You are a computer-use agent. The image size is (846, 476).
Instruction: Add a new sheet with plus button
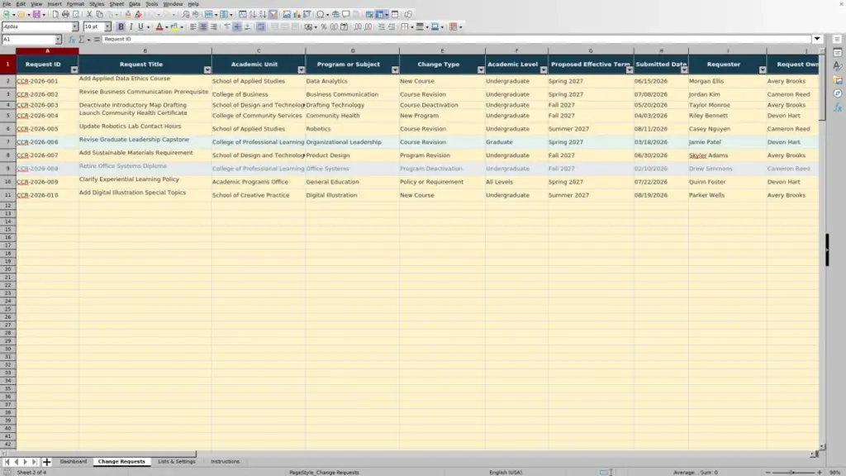[x=46, y=462]
